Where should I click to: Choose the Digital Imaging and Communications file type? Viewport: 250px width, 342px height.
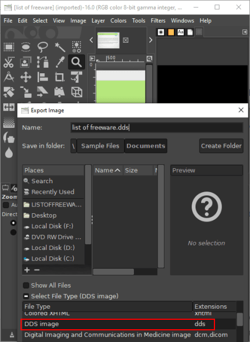pyautogui.click(x=129, y=335)
